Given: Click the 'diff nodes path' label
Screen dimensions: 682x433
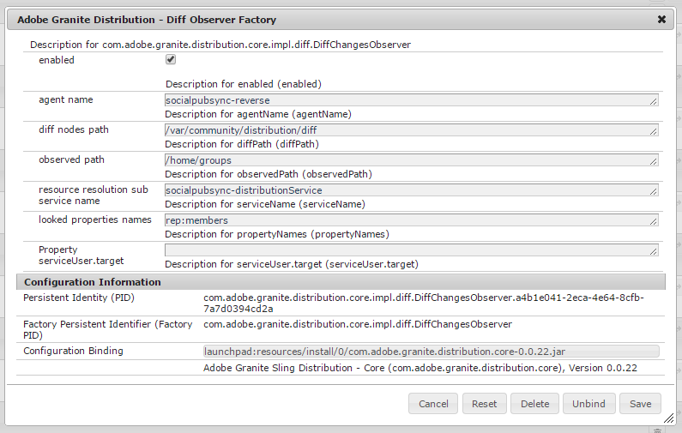Looking at the screenshot, I should click(x=74, y=129).
